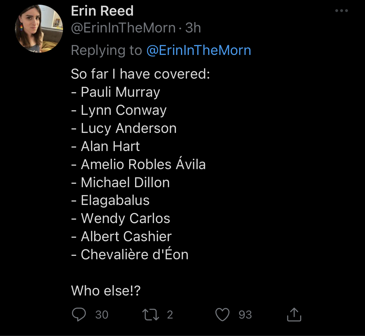Click the Wendy Carlos list entry

coord(125,218)
